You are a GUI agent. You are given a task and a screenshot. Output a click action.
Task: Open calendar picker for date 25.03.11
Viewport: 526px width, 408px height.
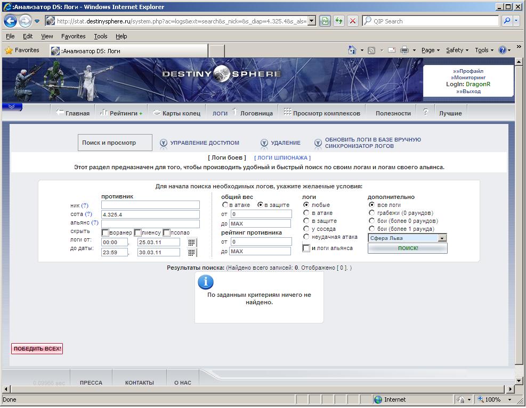[x=191, y=242]
